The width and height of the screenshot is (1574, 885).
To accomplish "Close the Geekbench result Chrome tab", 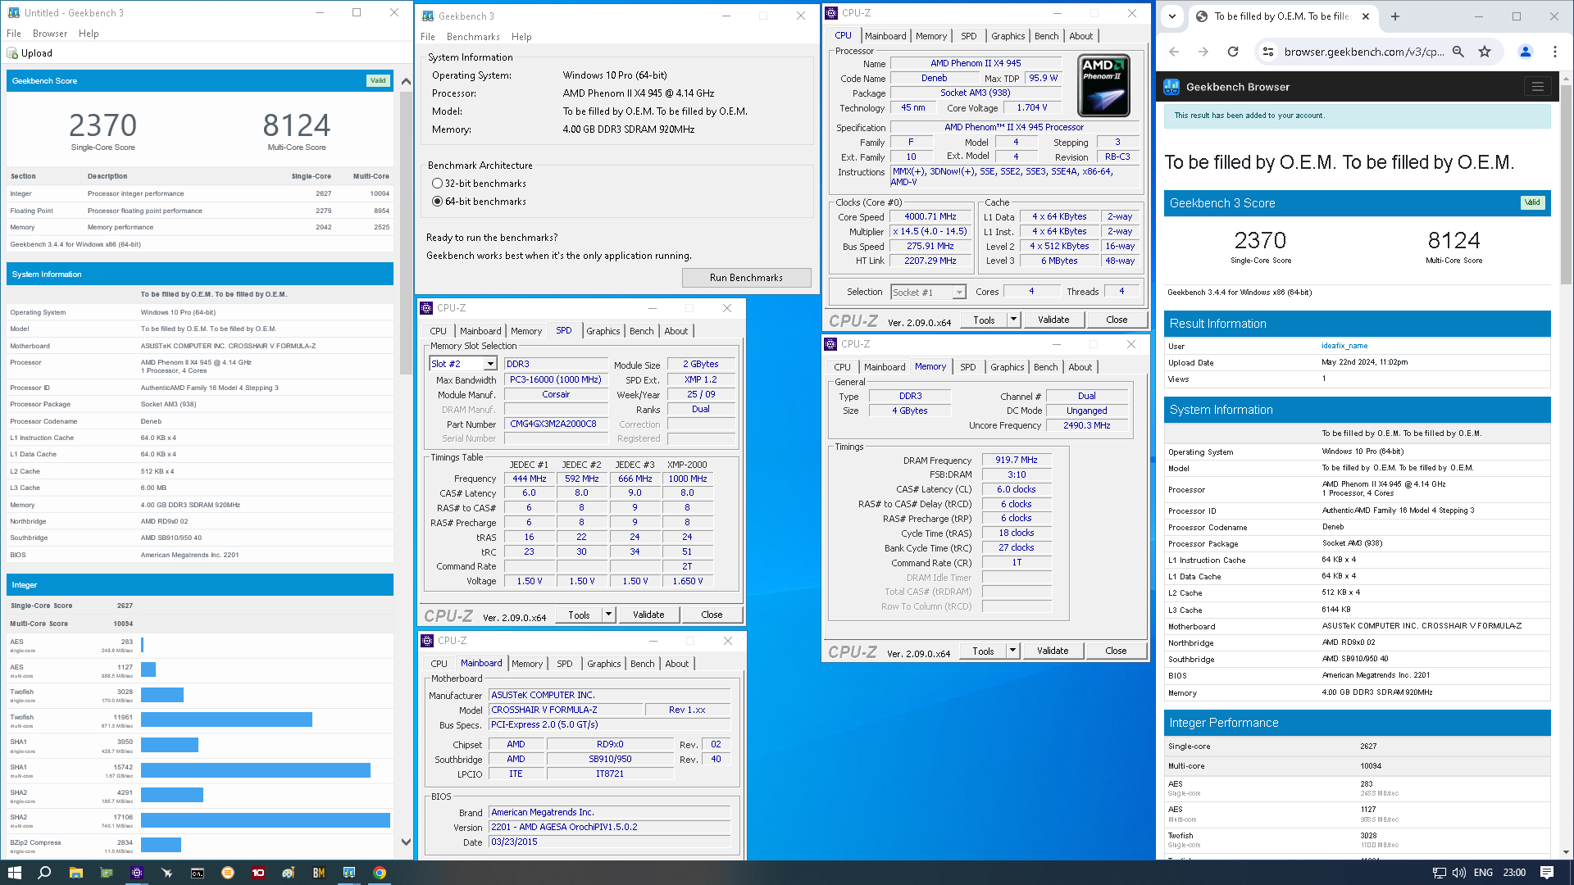I will [x=1366, y=16].
